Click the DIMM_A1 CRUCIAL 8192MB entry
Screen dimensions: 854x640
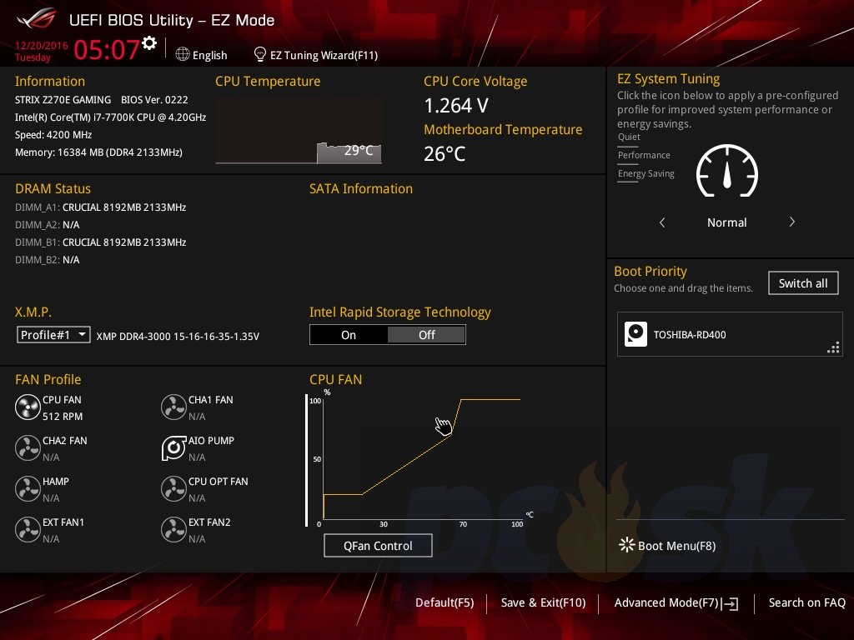coord(101,207)
